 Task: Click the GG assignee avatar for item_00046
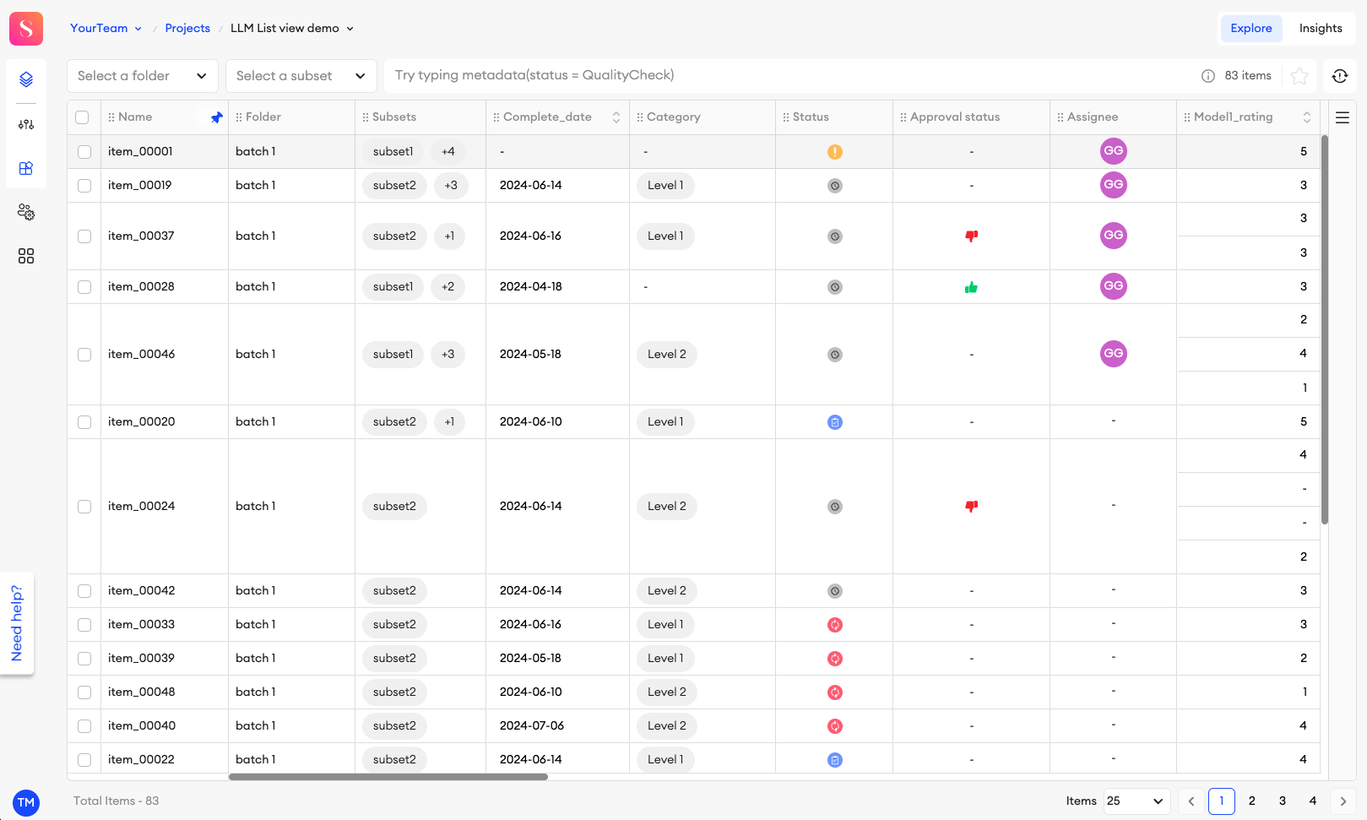click(1114, 354)
